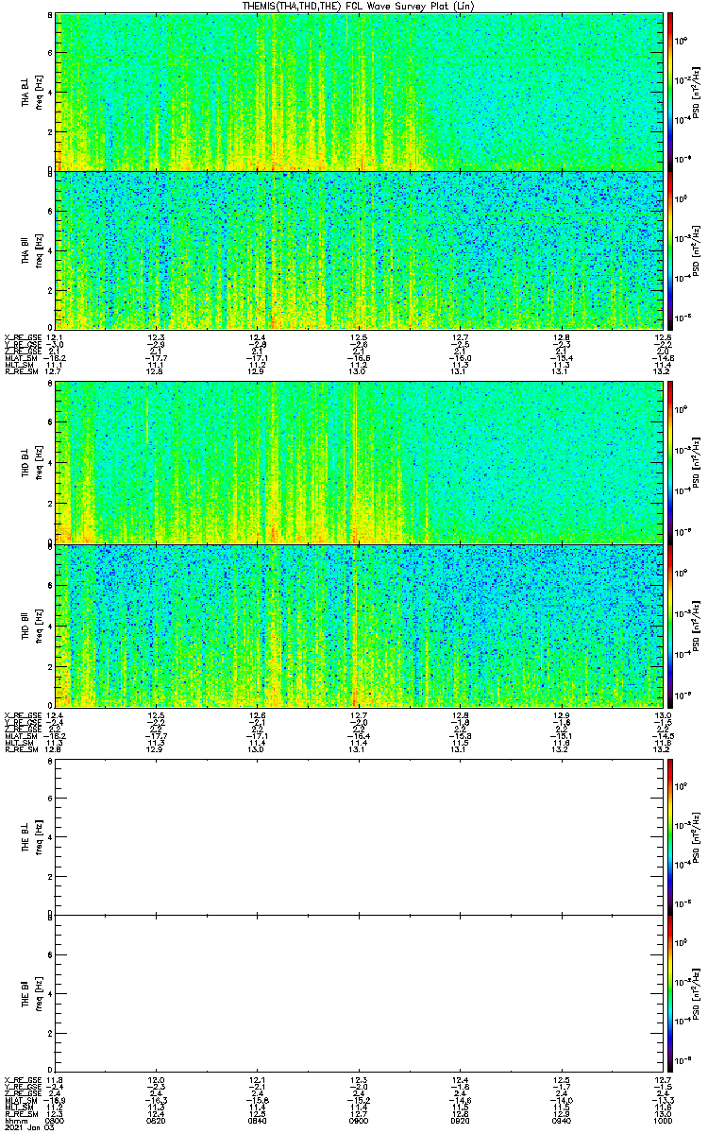The image size is (708, 1134).
Task: Click the 0820 time tick label
Action: tap(157, 1120)
